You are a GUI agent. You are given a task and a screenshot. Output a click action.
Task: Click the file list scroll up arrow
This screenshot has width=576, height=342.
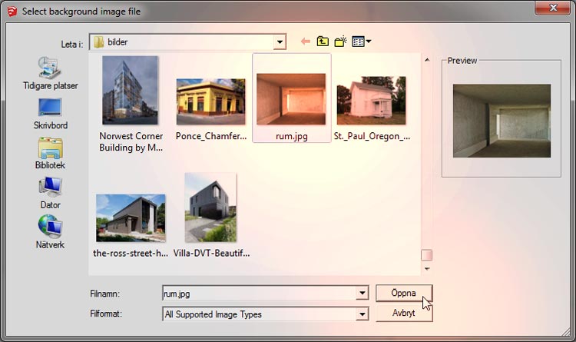click(427, 60)
